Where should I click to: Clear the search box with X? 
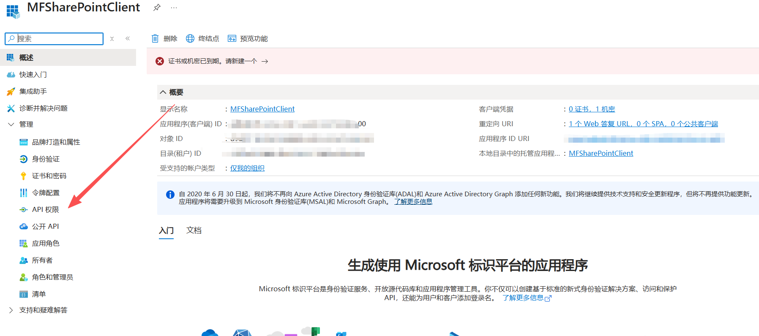pyautogui.click(x=112, y=39)
